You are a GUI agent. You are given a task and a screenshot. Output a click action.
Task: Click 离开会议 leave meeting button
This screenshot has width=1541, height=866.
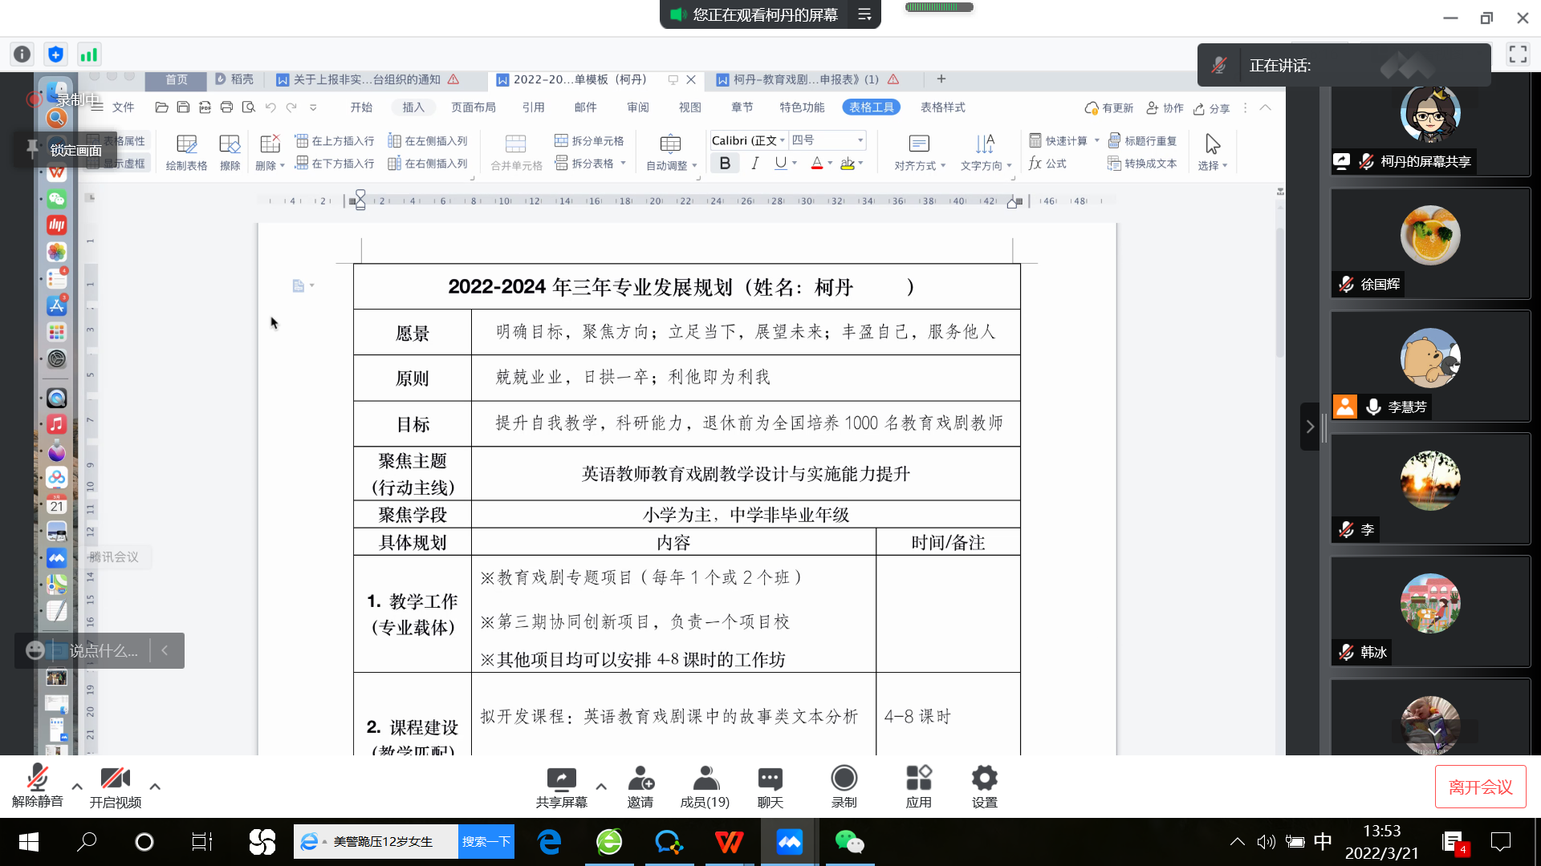(x=1480, y=787)
